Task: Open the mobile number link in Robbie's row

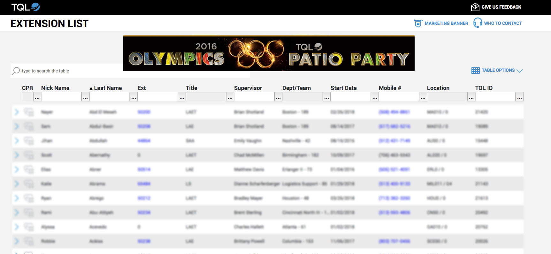Action: (x=394, y=241)
